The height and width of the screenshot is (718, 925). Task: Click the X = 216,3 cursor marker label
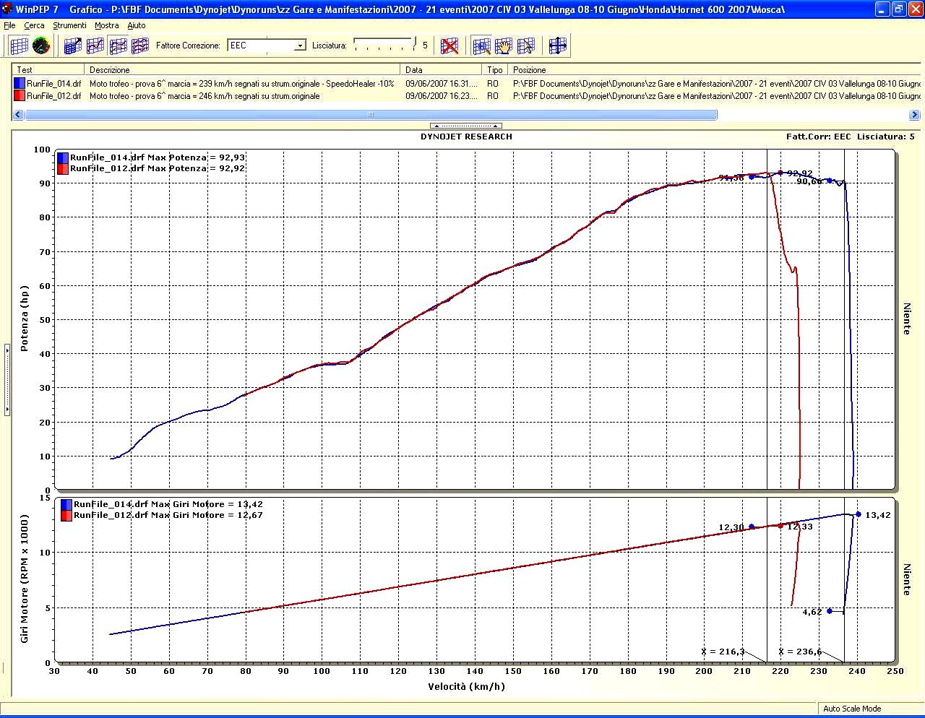pos(723,652)
